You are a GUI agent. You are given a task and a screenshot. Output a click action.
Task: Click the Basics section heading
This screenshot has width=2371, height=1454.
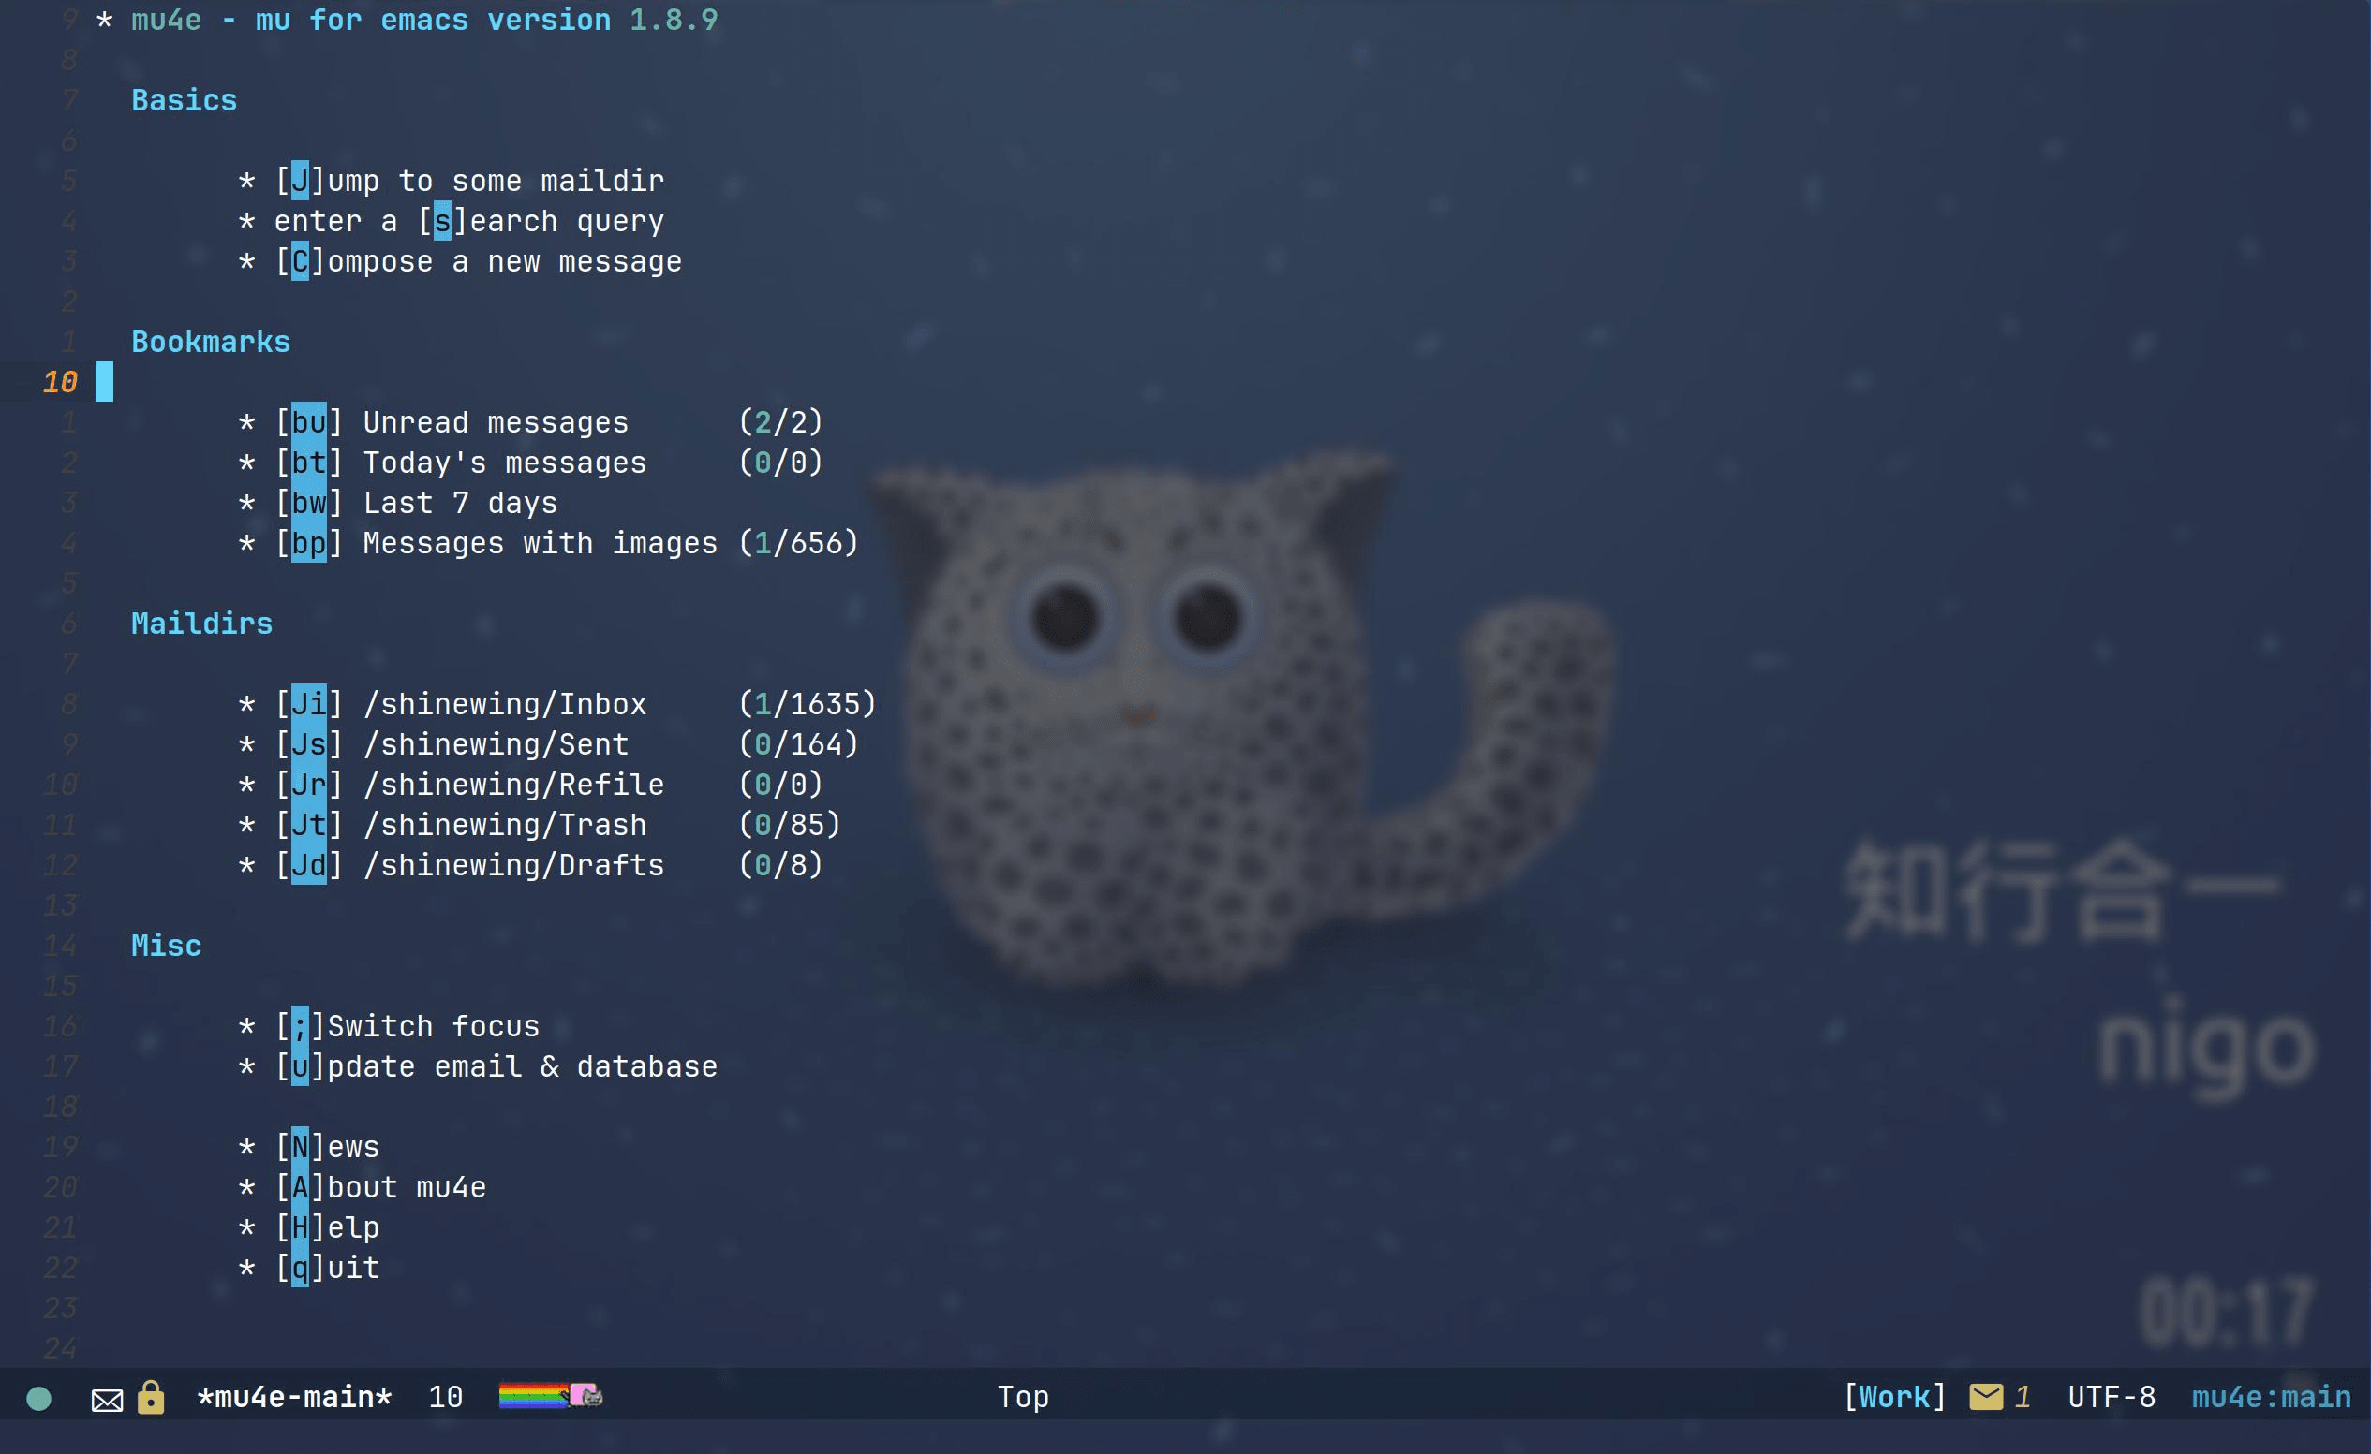(184, 100)
